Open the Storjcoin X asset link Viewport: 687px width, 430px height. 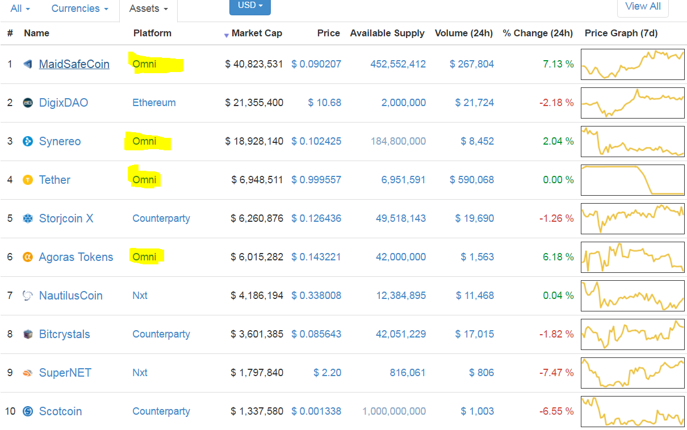coord(66,218)
